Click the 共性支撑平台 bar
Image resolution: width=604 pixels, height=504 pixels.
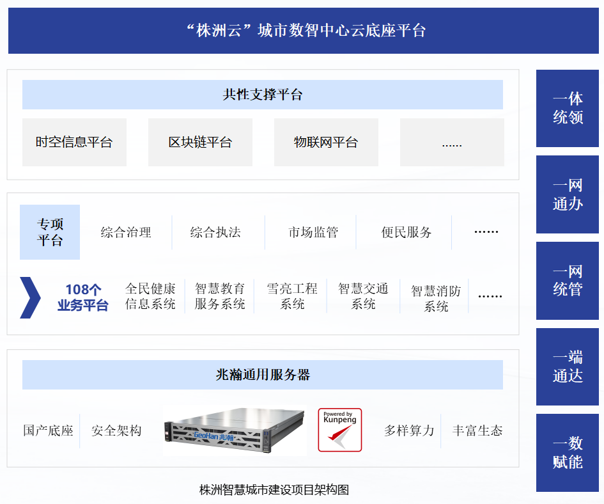click(x=263, y=95)
